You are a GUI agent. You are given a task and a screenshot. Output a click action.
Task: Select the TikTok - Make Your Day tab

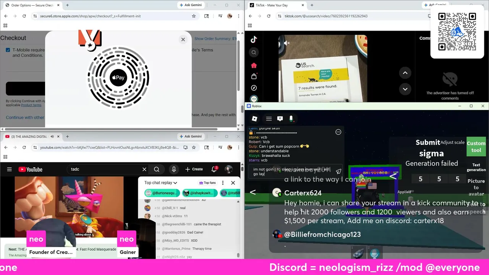coord(276,5)
